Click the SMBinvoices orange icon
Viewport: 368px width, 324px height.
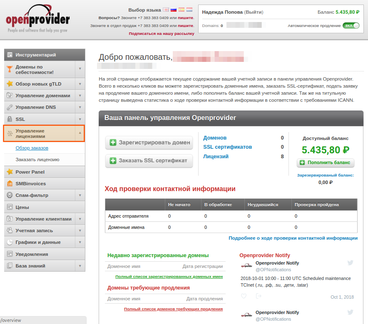pyautogui.click(x=10, y=184)
